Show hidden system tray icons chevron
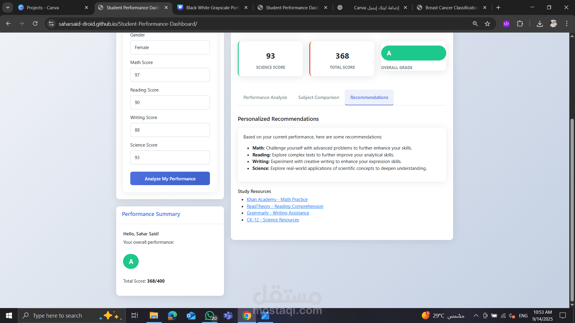Viewport: 575px width, 323px height. pyautogui.click(x=476, y=316)
